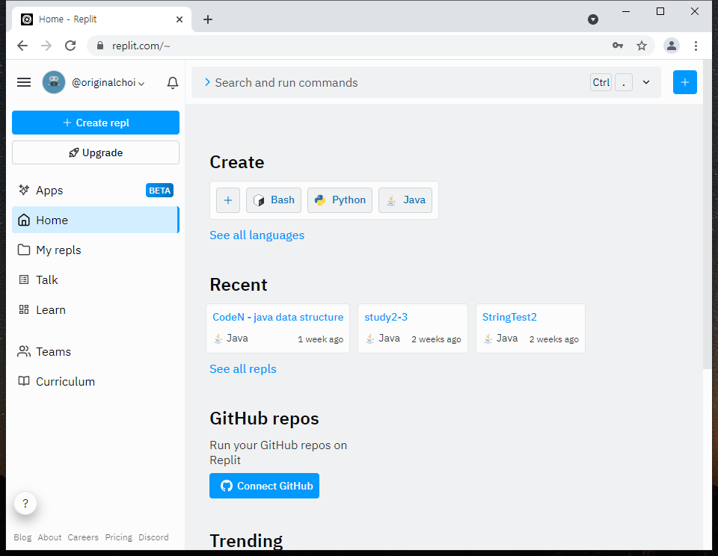
Task: Close the Home - Replit tab
Action: tap(179, 19)
